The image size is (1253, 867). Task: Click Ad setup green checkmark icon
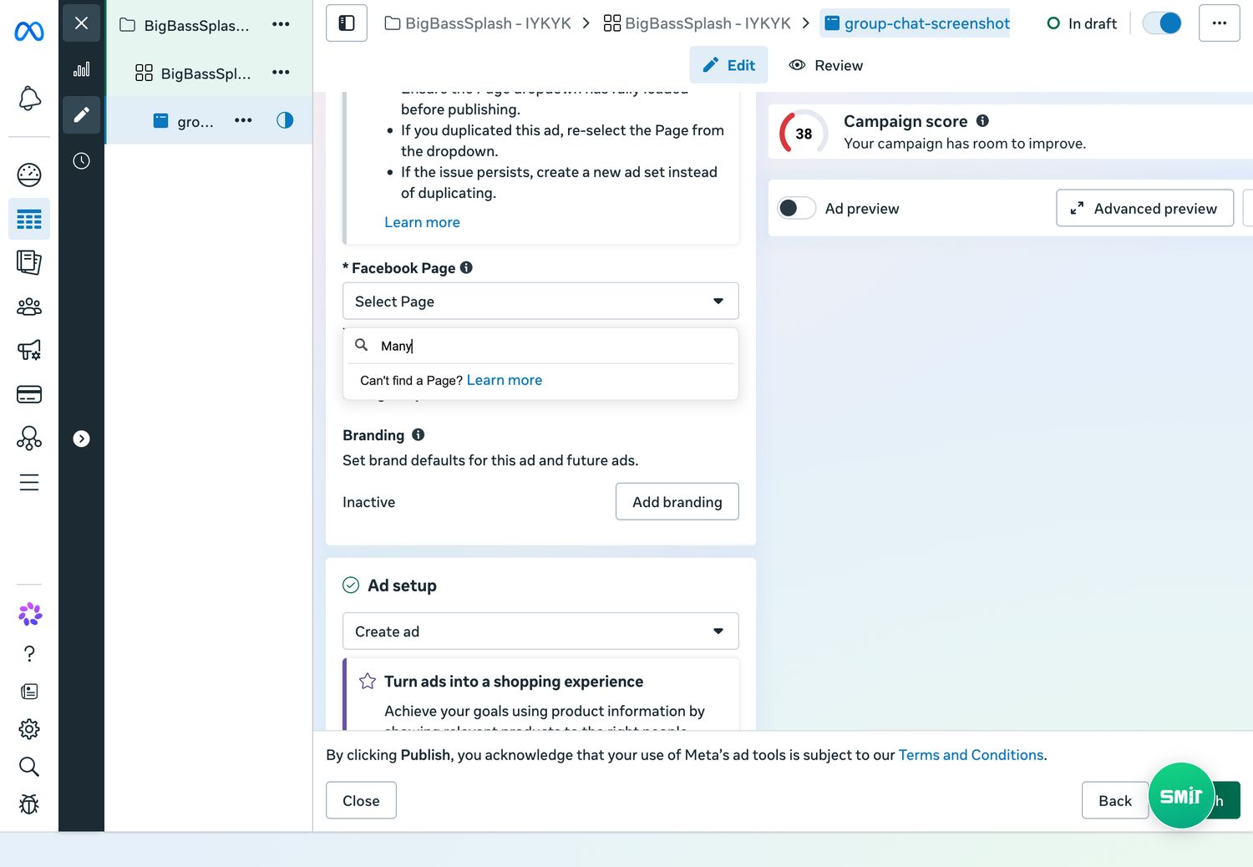[x=351, y=585]
